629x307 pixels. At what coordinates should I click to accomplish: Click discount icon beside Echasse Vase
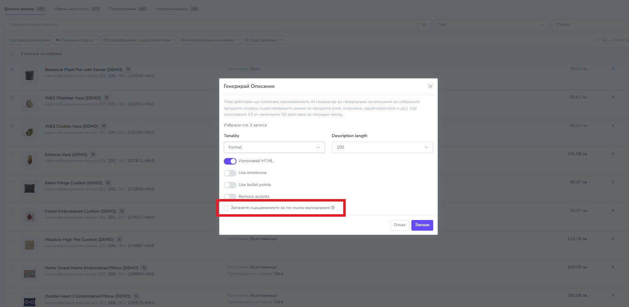pyautogui.click(x=93, y=154)
